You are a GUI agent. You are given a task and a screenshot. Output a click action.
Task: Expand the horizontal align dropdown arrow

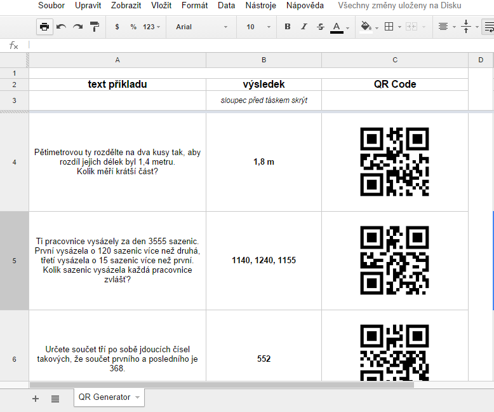[x=454, y=27]
